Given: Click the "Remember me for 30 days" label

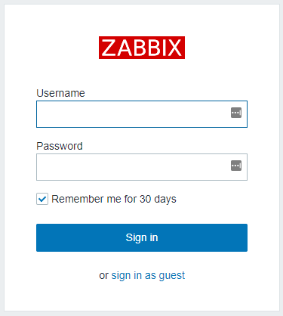Looking at the screenshot, I should [114, 199].
